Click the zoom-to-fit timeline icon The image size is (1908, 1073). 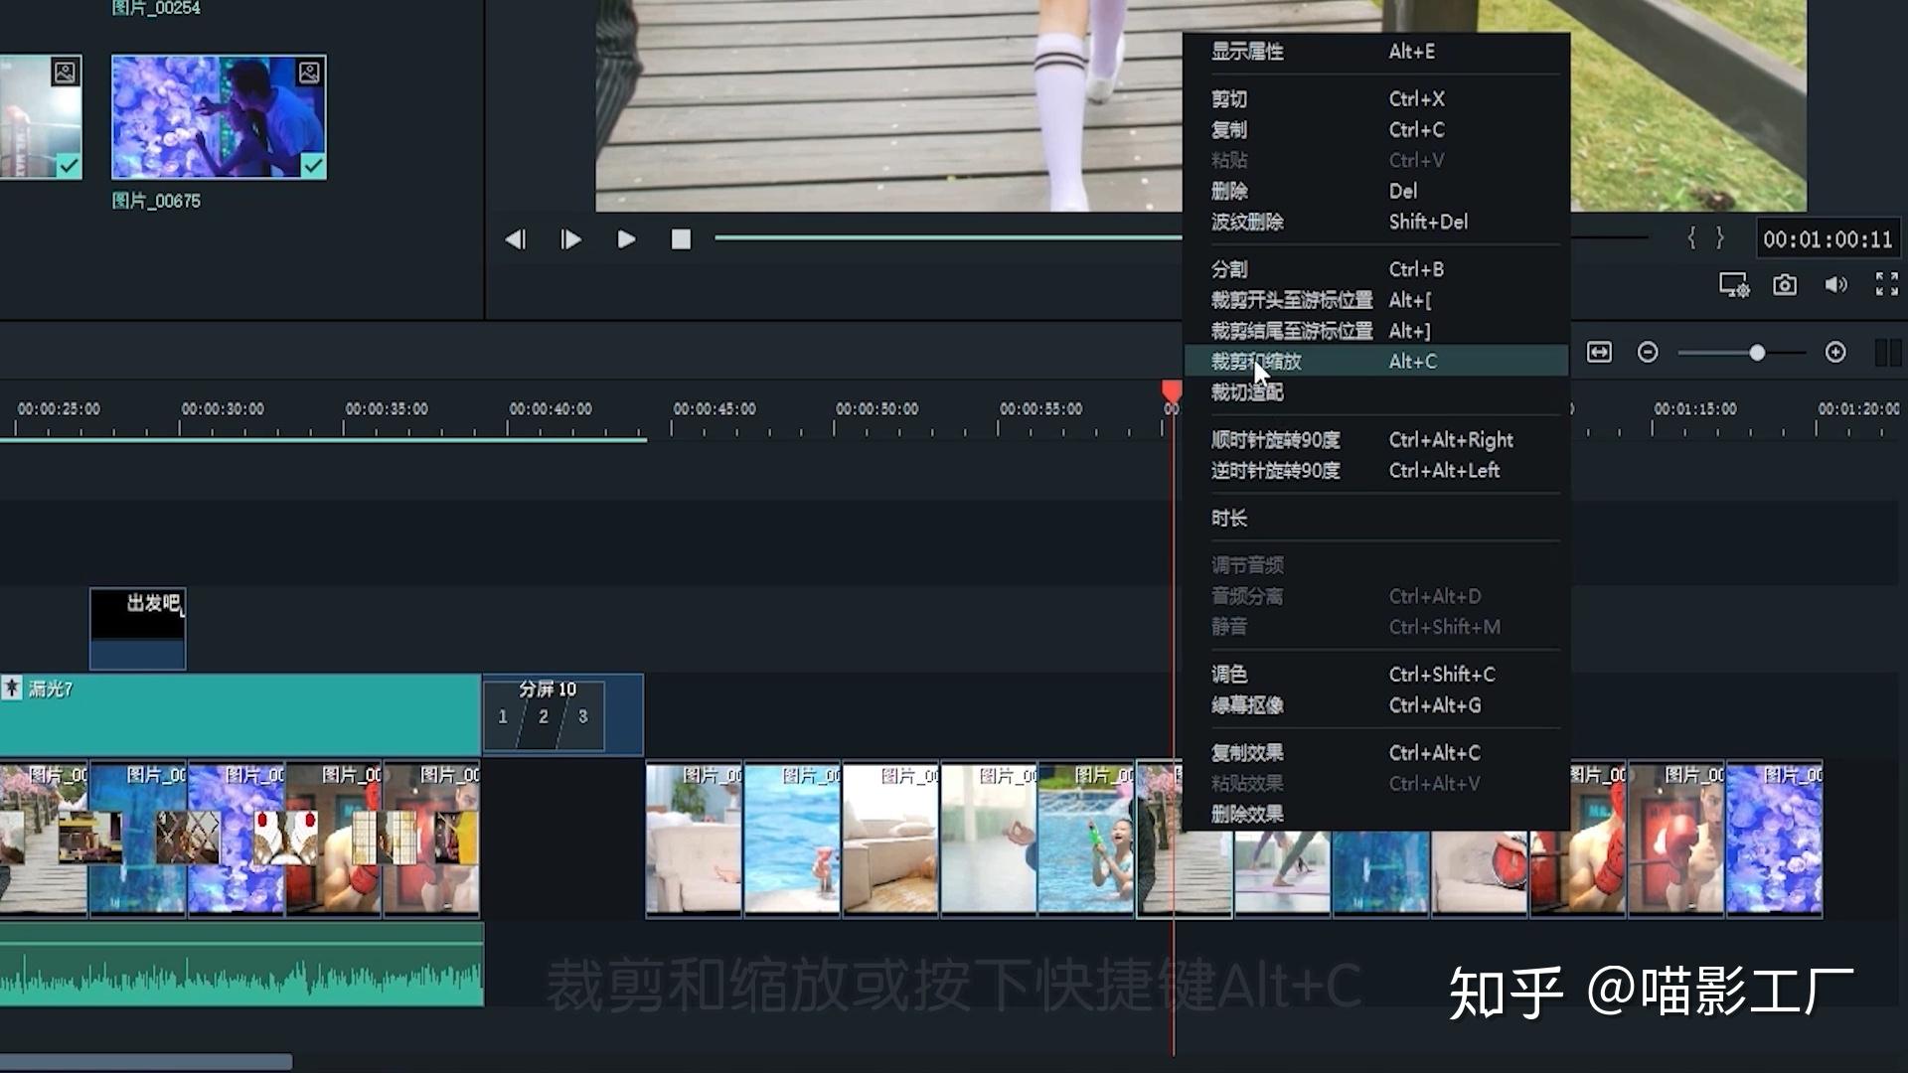coord(1599,352)
